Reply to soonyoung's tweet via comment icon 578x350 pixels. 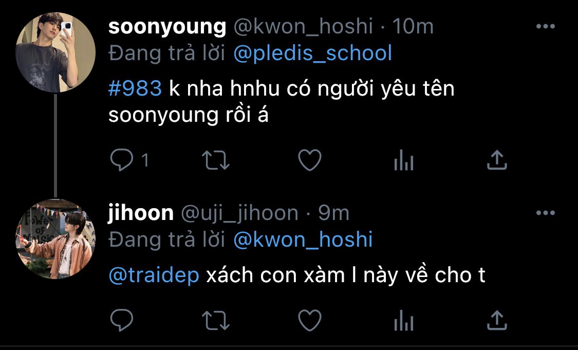pos(122,160)
